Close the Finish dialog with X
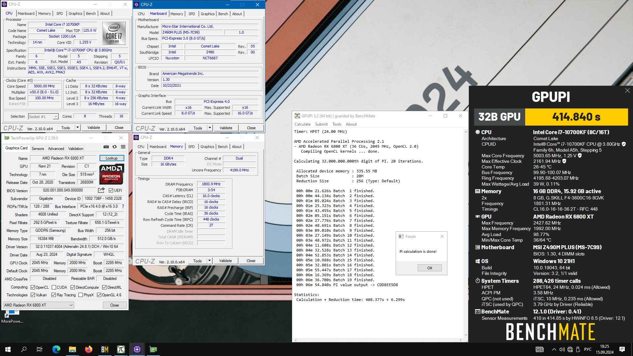The width and height of the screenshot is (633, 356). [x=442, y=236]
